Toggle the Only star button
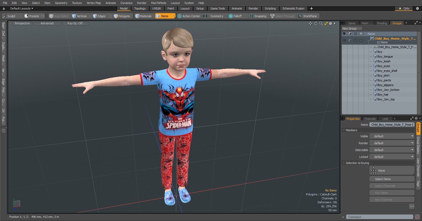This screenshot has height=221, width=422. [404, 8]
